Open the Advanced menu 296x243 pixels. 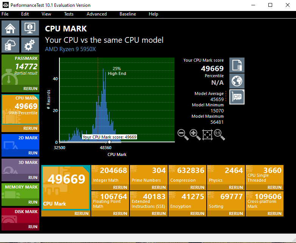97,14
